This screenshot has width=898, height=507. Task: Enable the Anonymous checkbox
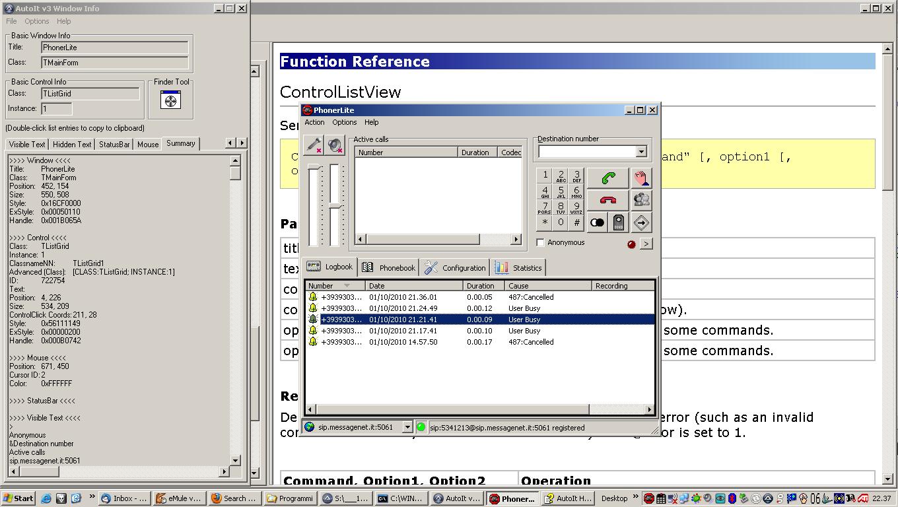541,243
